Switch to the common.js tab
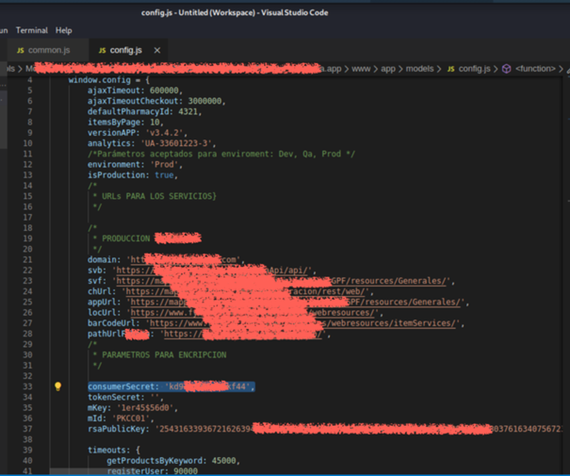The image size is (570, 476). coord(47,50)
